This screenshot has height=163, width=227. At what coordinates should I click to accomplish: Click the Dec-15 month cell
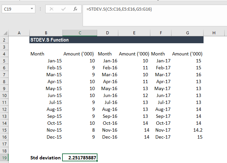click(x=46, y=137)
